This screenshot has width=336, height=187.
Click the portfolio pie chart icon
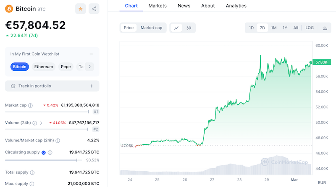tap(13, 86)
